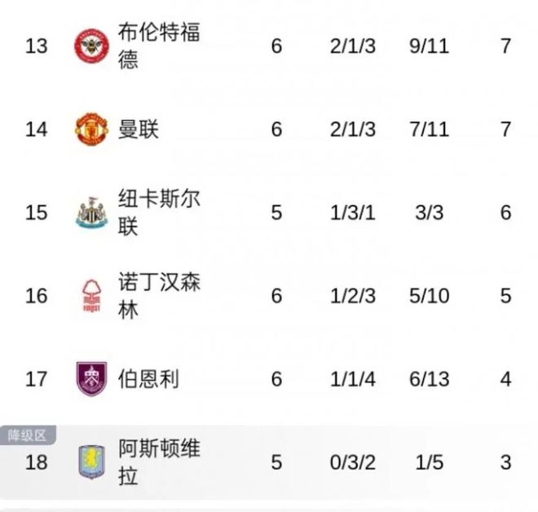Click the 降级区 relegation zone label
Screen dimensions: 538x512
pos(27,435)
